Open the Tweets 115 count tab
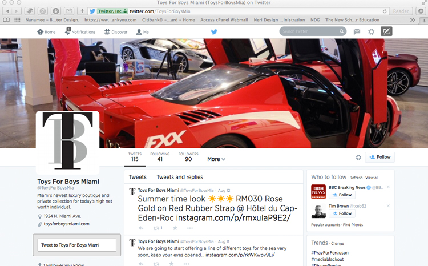 [x=135, y=157]
